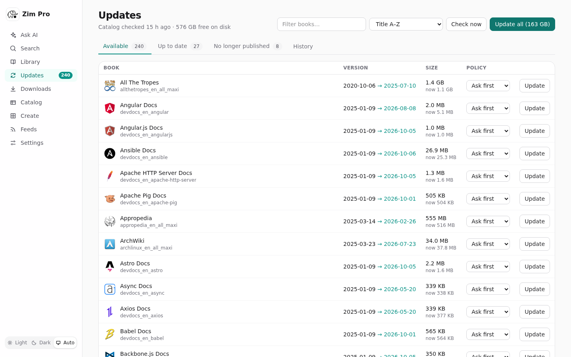This screenshot has height=357, width=571.
Task: Click the Apache HTTP Server feather icon
Action: pos(110,176)
